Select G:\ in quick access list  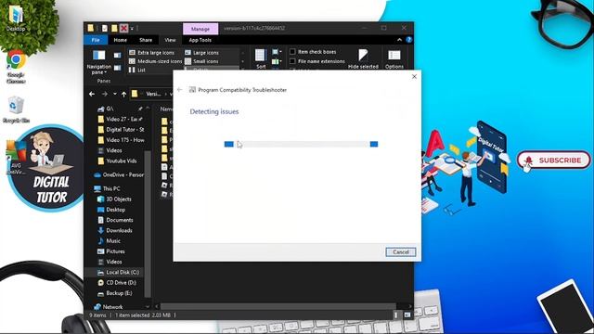[x=106, y=109]
